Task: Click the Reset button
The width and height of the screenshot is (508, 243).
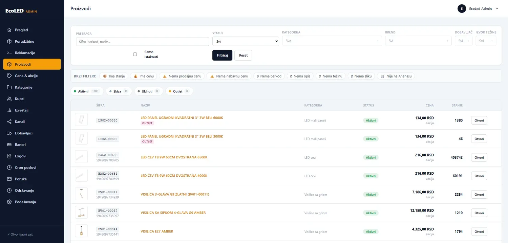Action: tap(243, 55)
